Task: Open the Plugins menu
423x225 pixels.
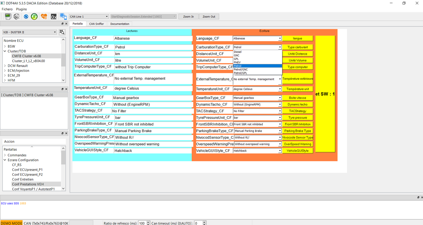Action: pyautogui.click(x=21, y=9)
